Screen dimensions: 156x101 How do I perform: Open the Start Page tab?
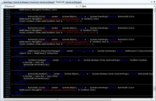pos(7,2)
